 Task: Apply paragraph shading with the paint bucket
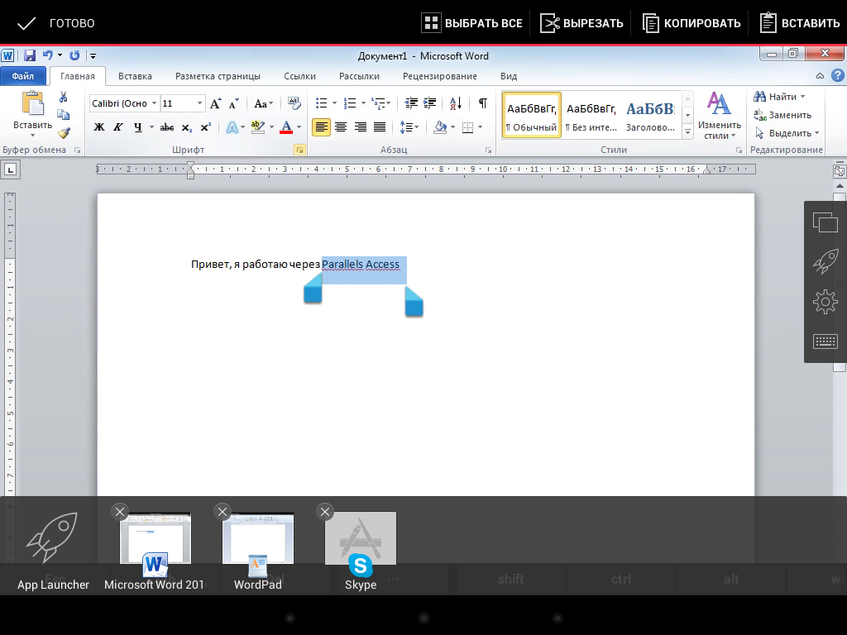point(440,127)
